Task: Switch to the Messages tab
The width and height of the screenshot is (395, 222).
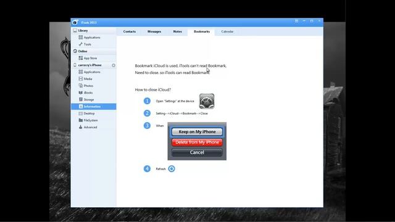Action: point(154,31)
